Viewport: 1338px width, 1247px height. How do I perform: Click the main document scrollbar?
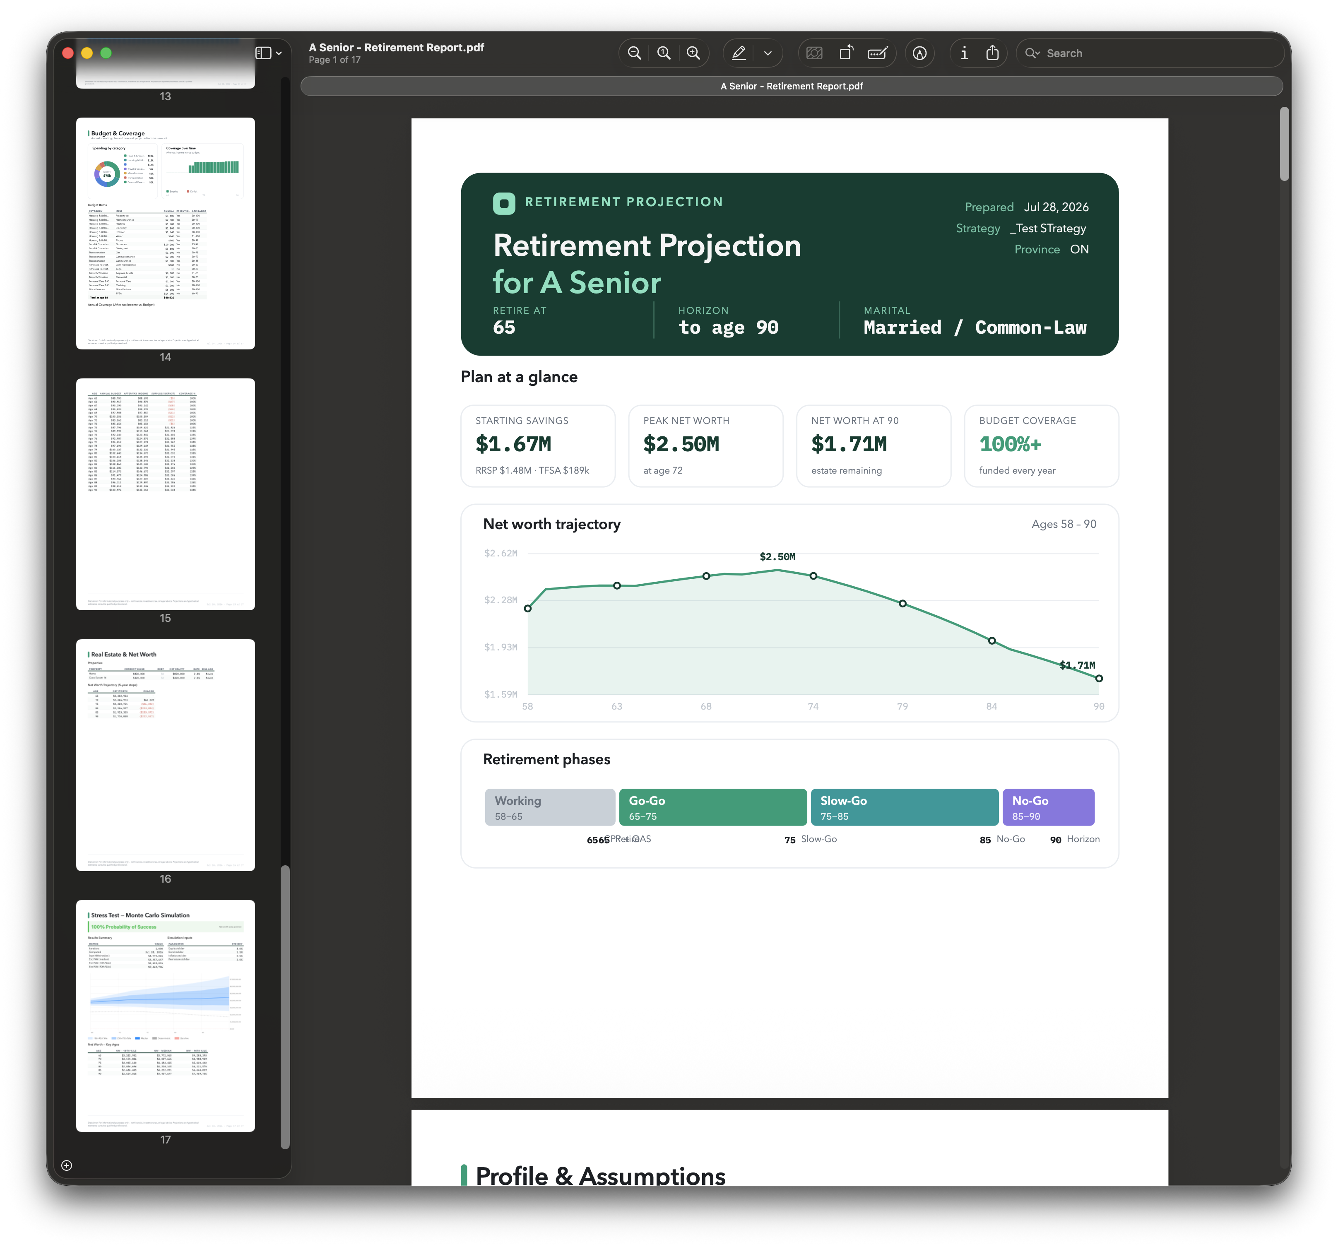1285,144
